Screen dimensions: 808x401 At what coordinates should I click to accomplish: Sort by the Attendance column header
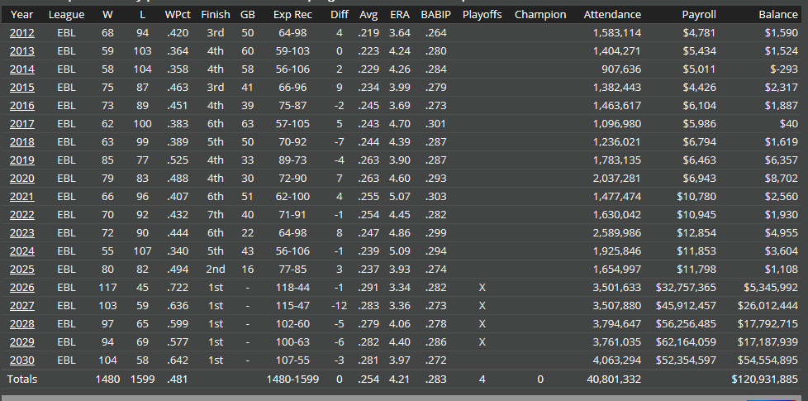(612, 15)
